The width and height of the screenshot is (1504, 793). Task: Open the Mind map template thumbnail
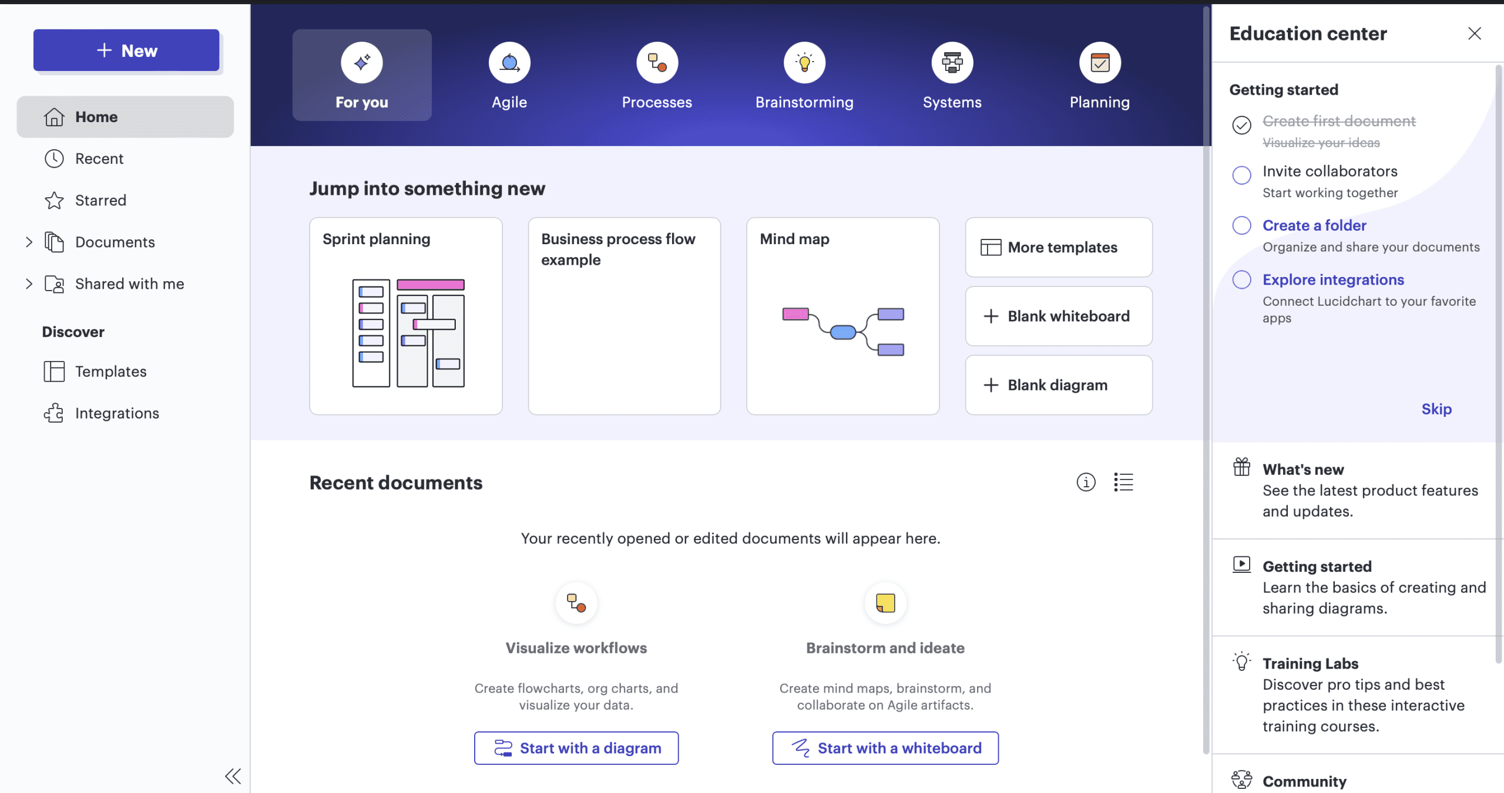pyautogui.click(x=842, y=332)
